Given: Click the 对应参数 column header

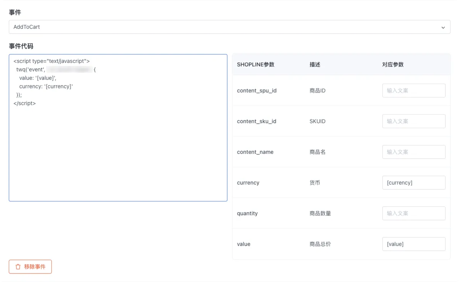Looking at the screenshot, I should click(393, 64).
